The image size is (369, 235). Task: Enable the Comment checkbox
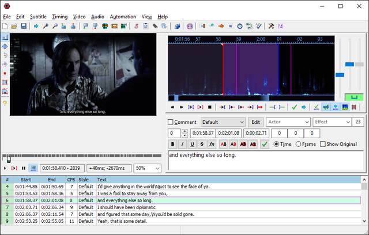tap(171, 122)
